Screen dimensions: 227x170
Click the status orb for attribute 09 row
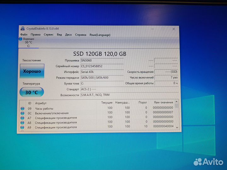(22, 108)
